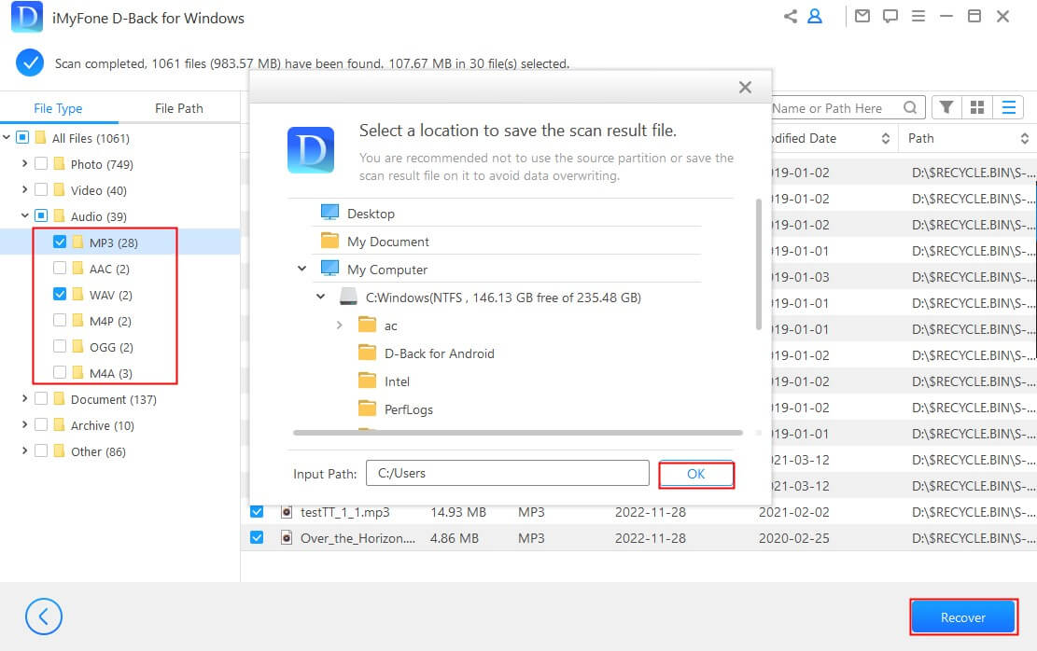Check the Photo (749) checkbox

(41, 163)
